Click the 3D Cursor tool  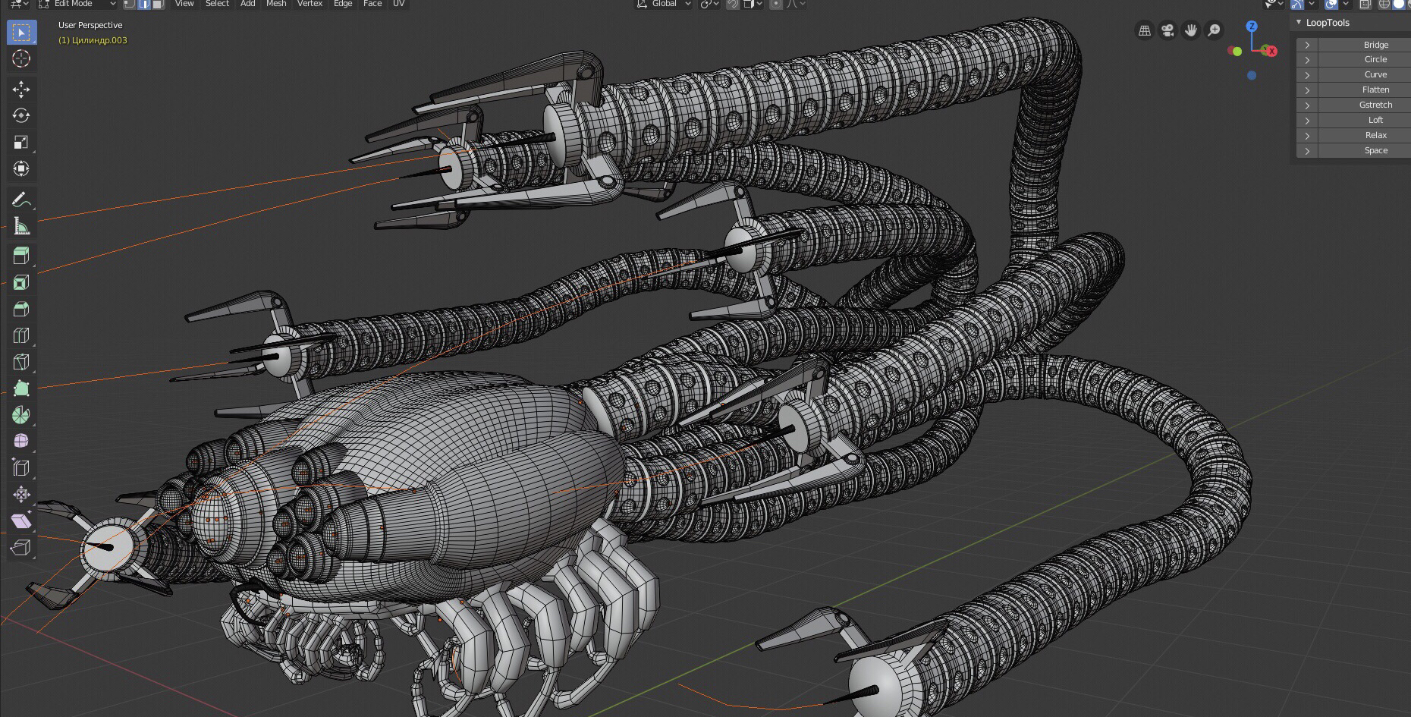coord(21,58)
